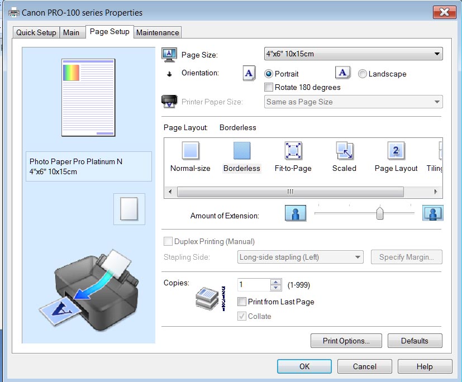
Task: Click the Defaults button
Action: click(415, 341)
